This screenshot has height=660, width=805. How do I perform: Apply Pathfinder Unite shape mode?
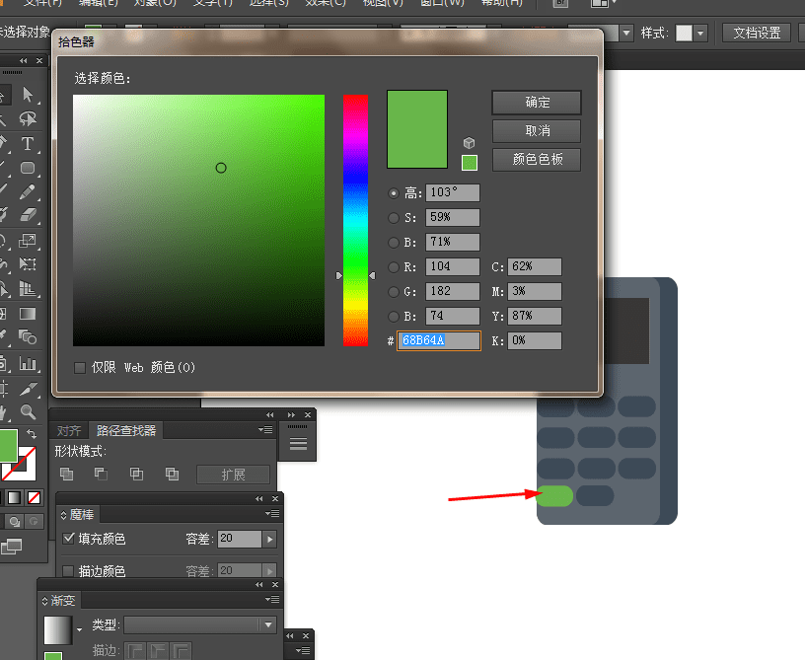point(67,474)
